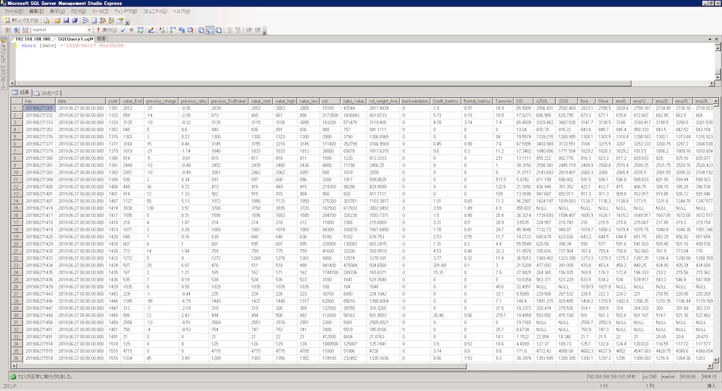This screenshot has height=391, width=722.
Task: Comment out the selected lines icon
Action: (229, 30)
